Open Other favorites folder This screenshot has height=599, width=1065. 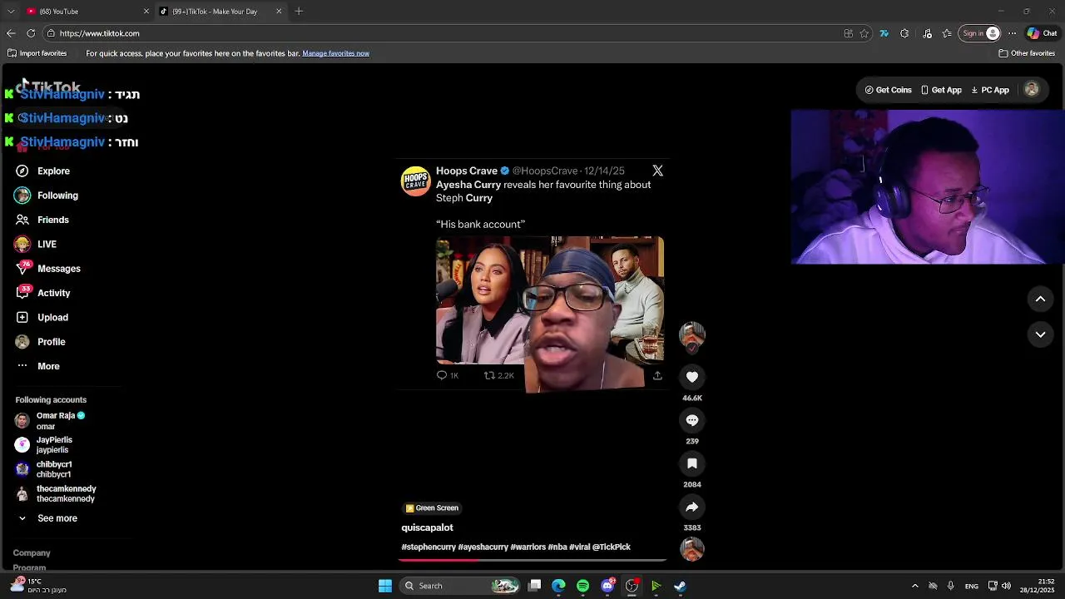coord(1027,53)
